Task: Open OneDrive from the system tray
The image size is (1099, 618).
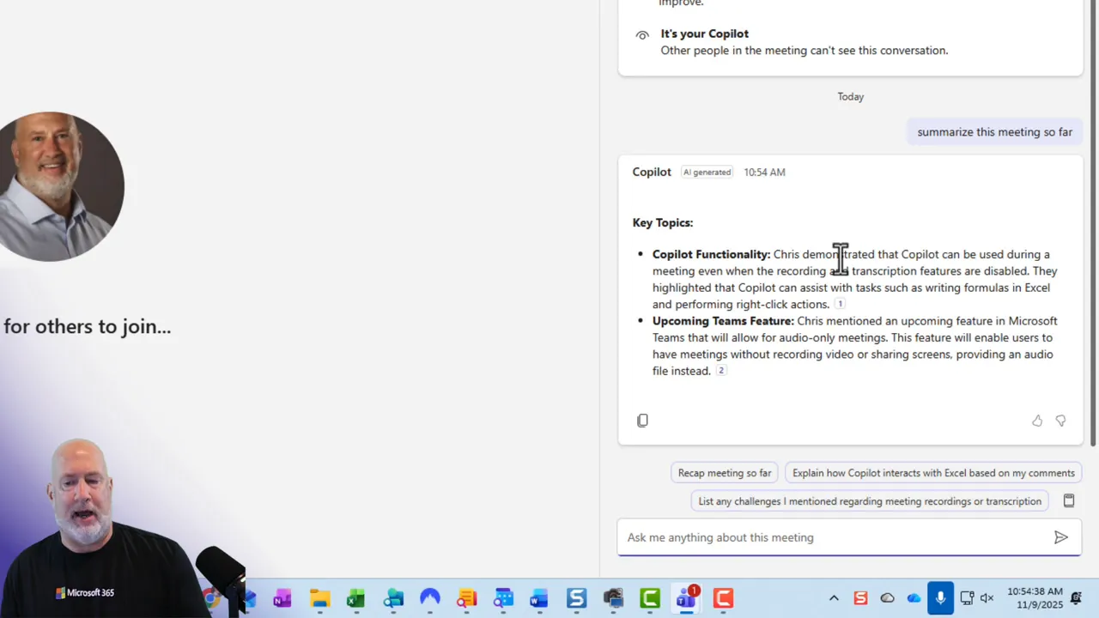Action: click(914, 597)
